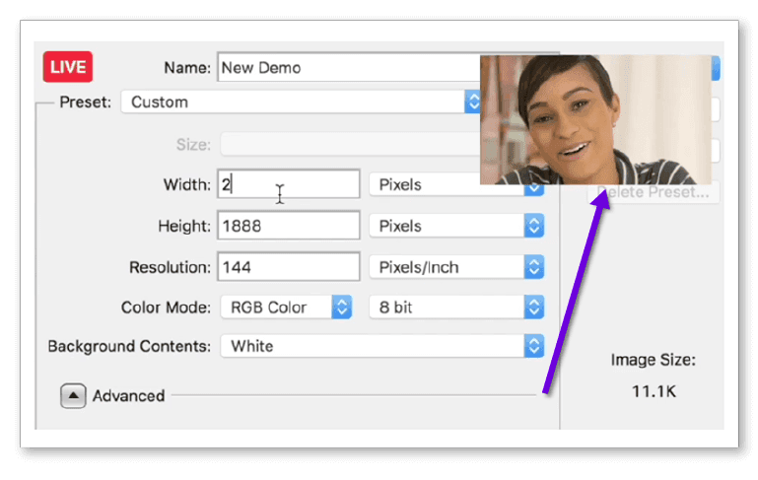Screen dimensions: 758x480
Task: Select the Height field showing 1888
Action: tap(288, 226)
